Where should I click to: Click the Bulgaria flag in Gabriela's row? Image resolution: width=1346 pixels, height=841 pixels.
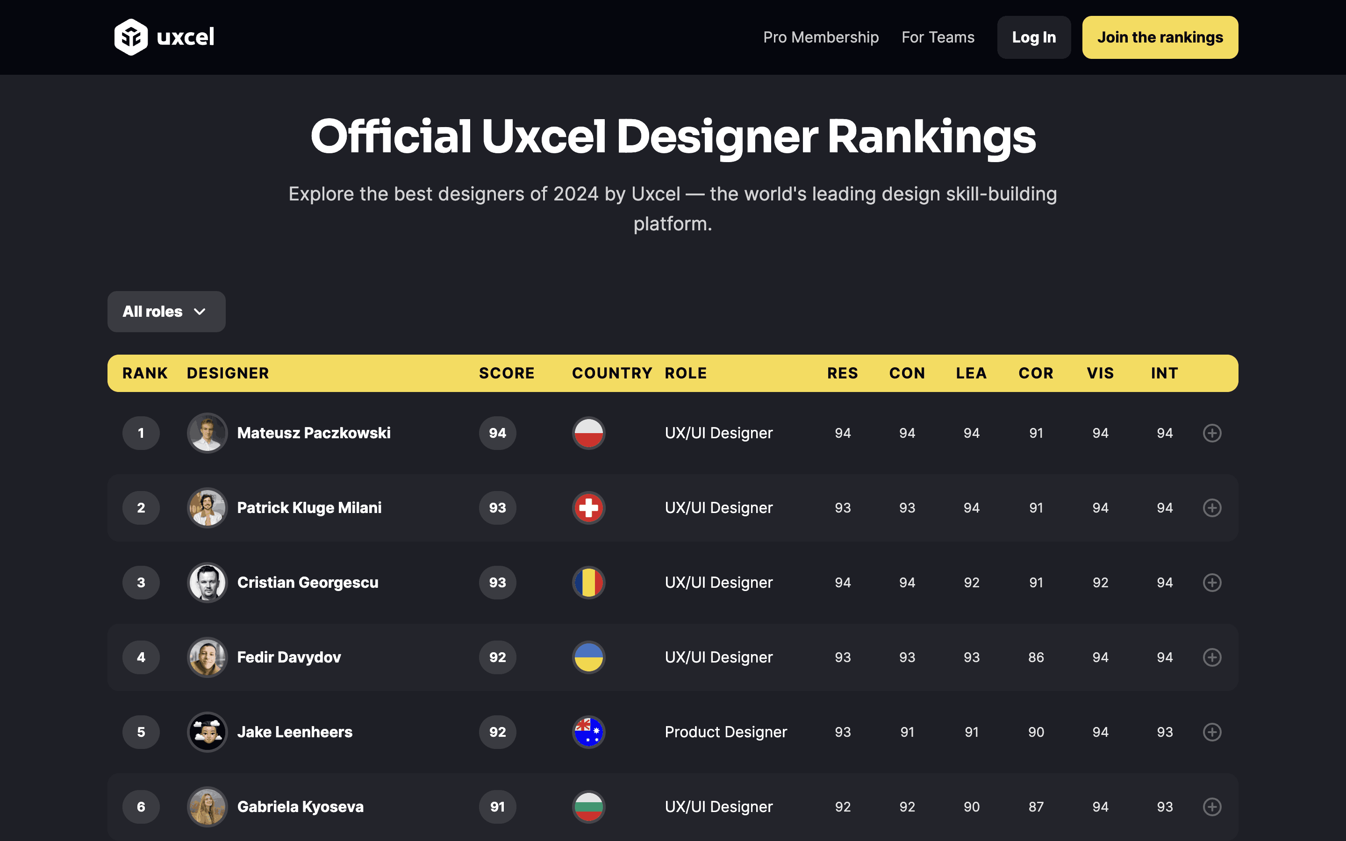point(588,806)
